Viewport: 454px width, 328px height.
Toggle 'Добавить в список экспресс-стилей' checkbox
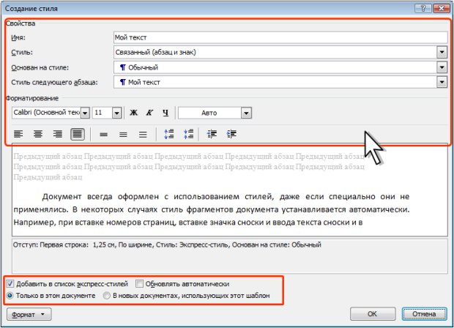click(10, 283)
